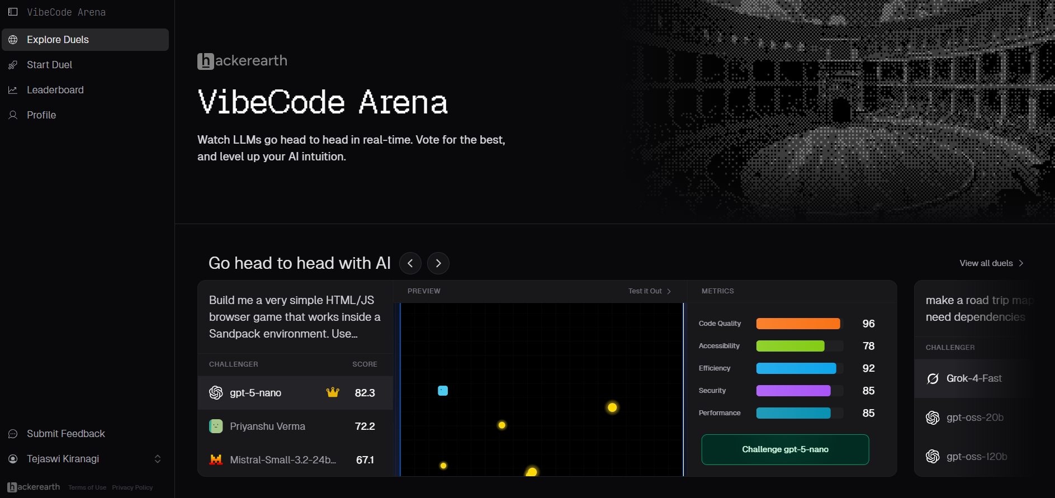Click the Grok-4-Fast logo icon
Image resolution: width=1055 pixels, height=498 pixels.
[933, 378]
